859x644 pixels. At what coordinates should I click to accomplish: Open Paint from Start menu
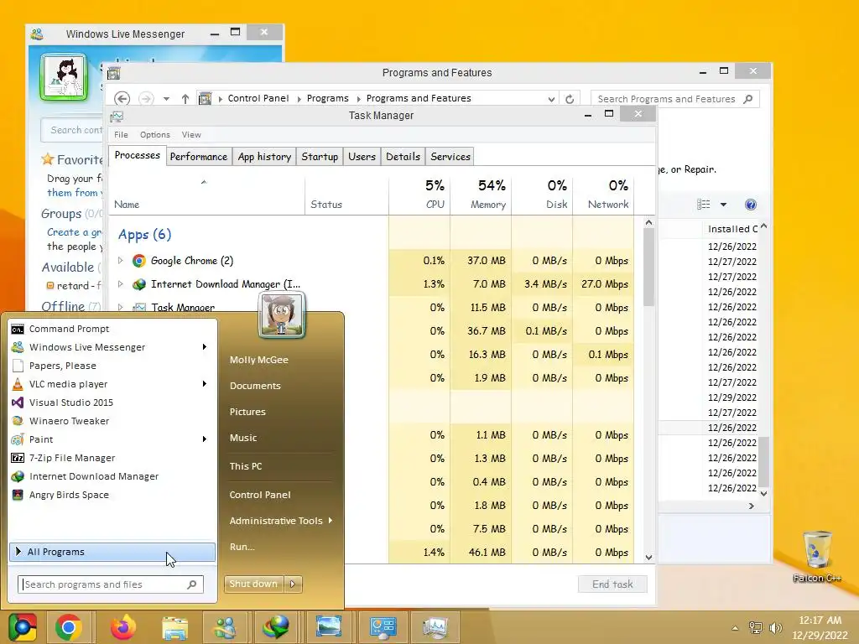(41, 439)
